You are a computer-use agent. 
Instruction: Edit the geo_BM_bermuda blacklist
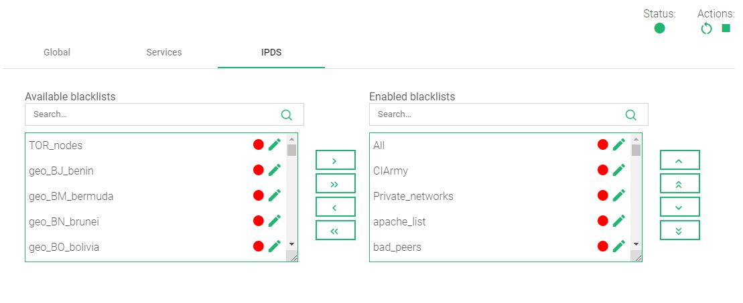pyautogui.click(x=275, y=195)
